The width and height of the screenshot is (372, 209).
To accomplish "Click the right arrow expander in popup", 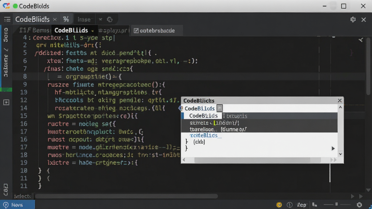I will [333, 148].
